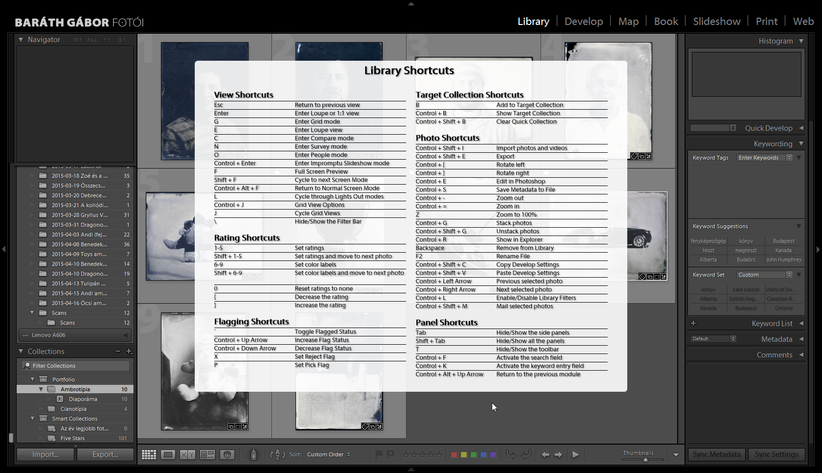Set Pick flag in toolbar

click(379, 454)
